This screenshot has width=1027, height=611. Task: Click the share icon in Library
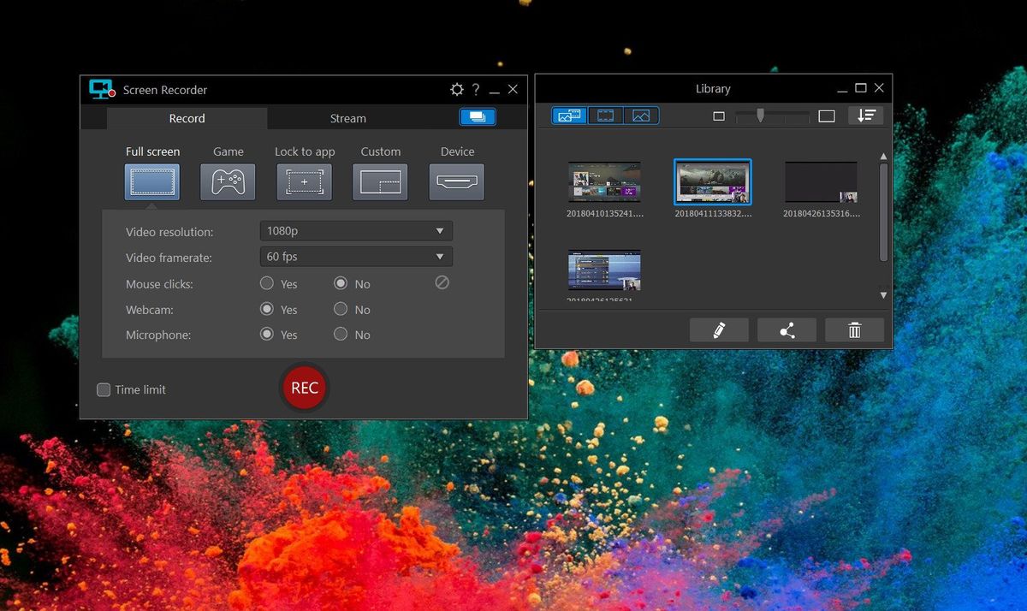(786, 329)
